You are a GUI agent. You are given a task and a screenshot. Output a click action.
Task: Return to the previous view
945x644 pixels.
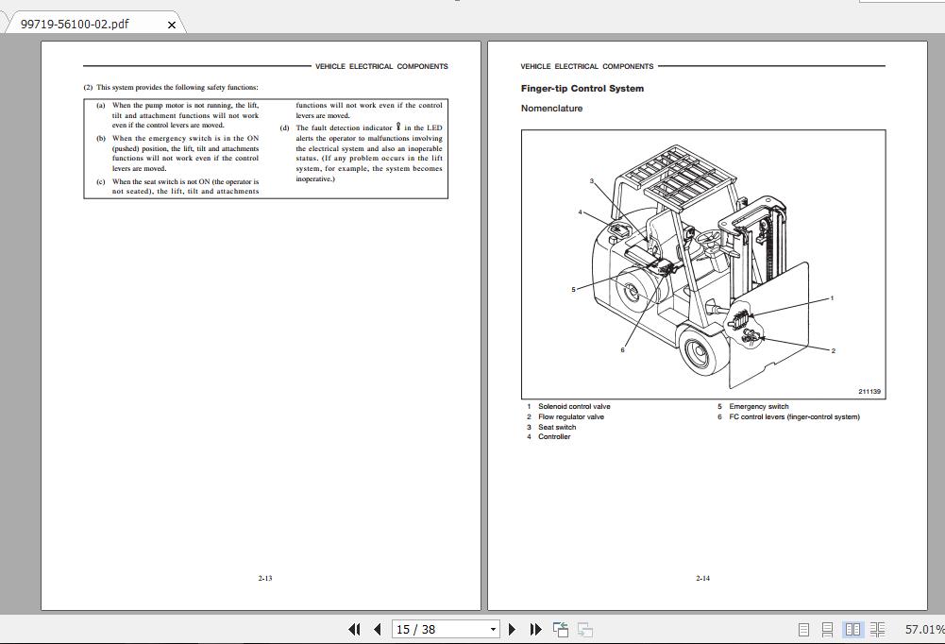560,628
